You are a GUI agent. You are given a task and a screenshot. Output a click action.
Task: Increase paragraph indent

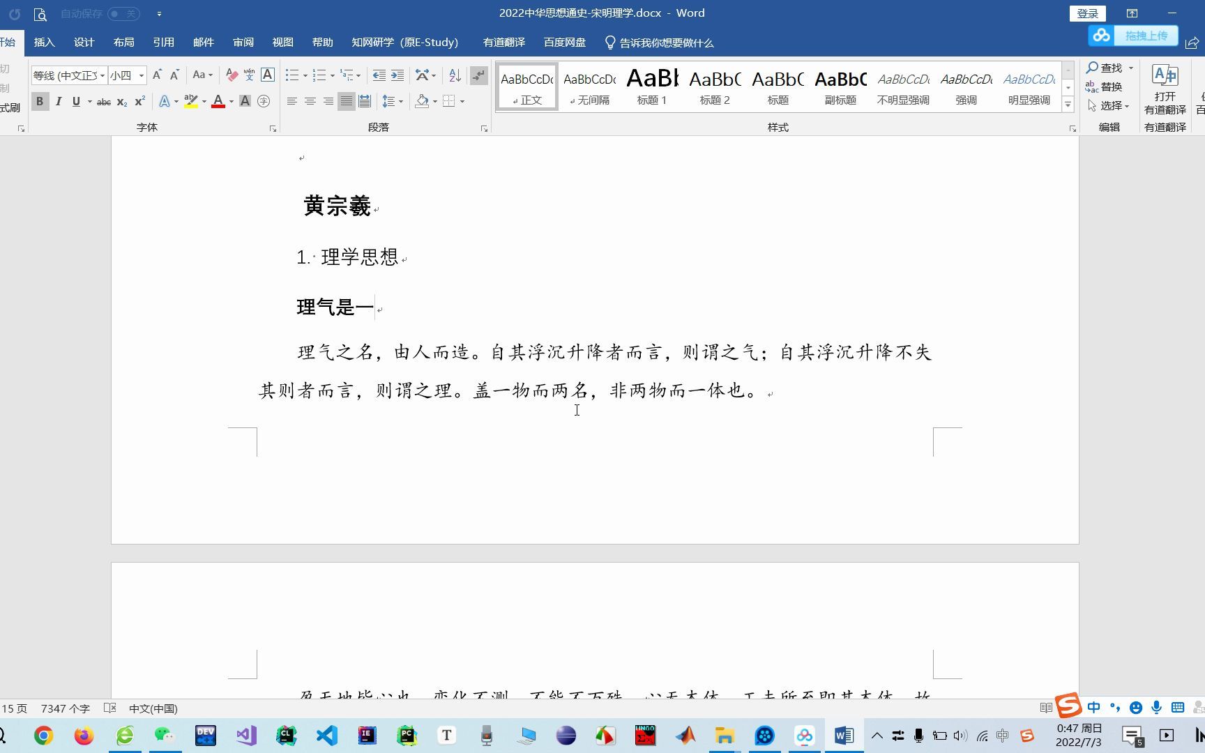coord(397,75)
